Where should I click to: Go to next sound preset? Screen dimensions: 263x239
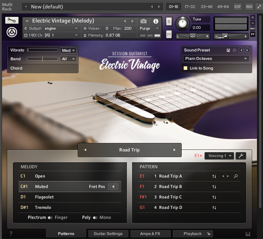point(247,50)
